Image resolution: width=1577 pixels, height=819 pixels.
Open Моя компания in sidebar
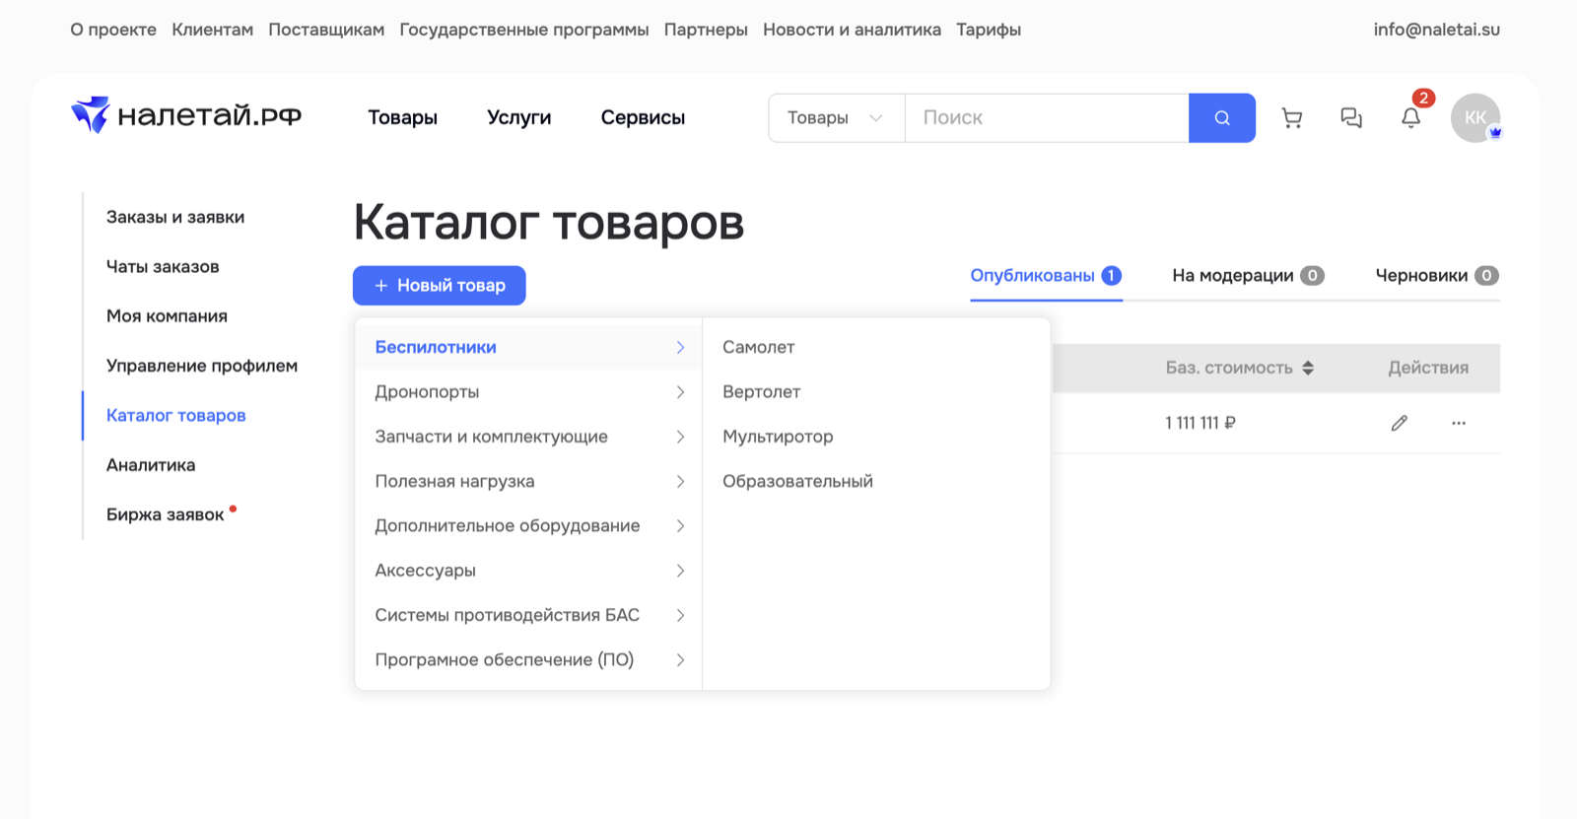pos(167,316)
